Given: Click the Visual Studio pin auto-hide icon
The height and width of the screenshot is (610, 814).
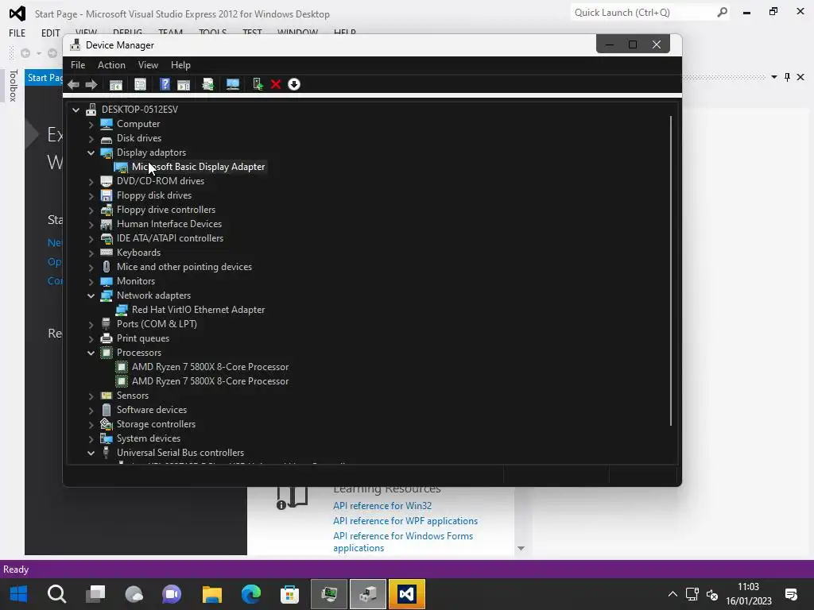Looking at the screenshot, I should pos(787,77).
